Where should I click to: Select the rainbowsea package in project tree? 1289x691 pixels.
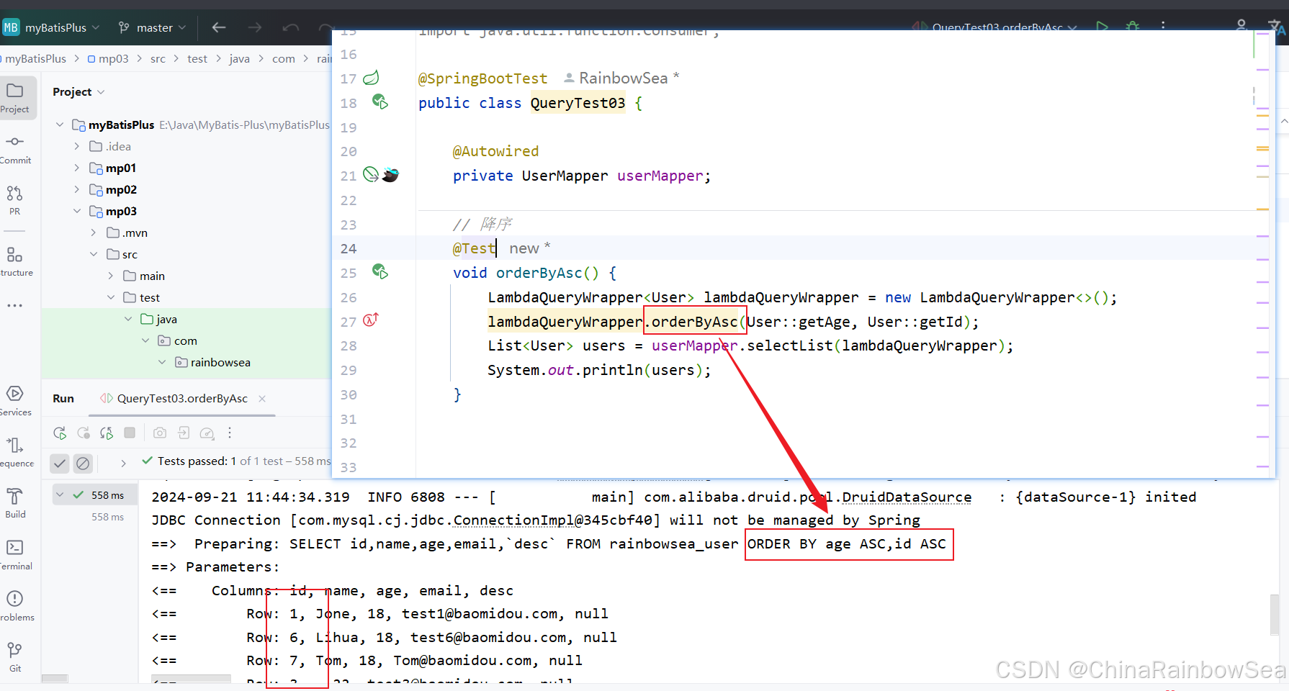point(220,362)
